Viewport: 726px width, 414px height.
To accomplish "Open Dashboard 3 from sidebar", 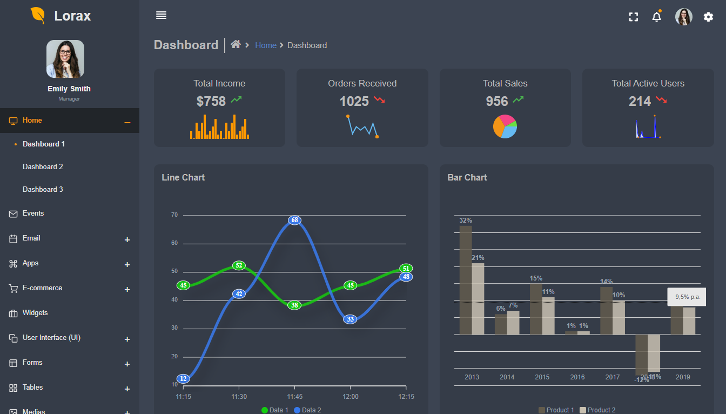I will click(x=43, y=189).
